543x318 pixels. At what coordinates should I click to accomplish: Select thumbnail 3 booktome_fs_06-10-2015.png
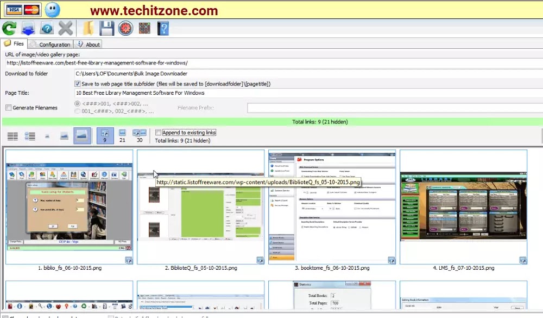tap(332, 207)
